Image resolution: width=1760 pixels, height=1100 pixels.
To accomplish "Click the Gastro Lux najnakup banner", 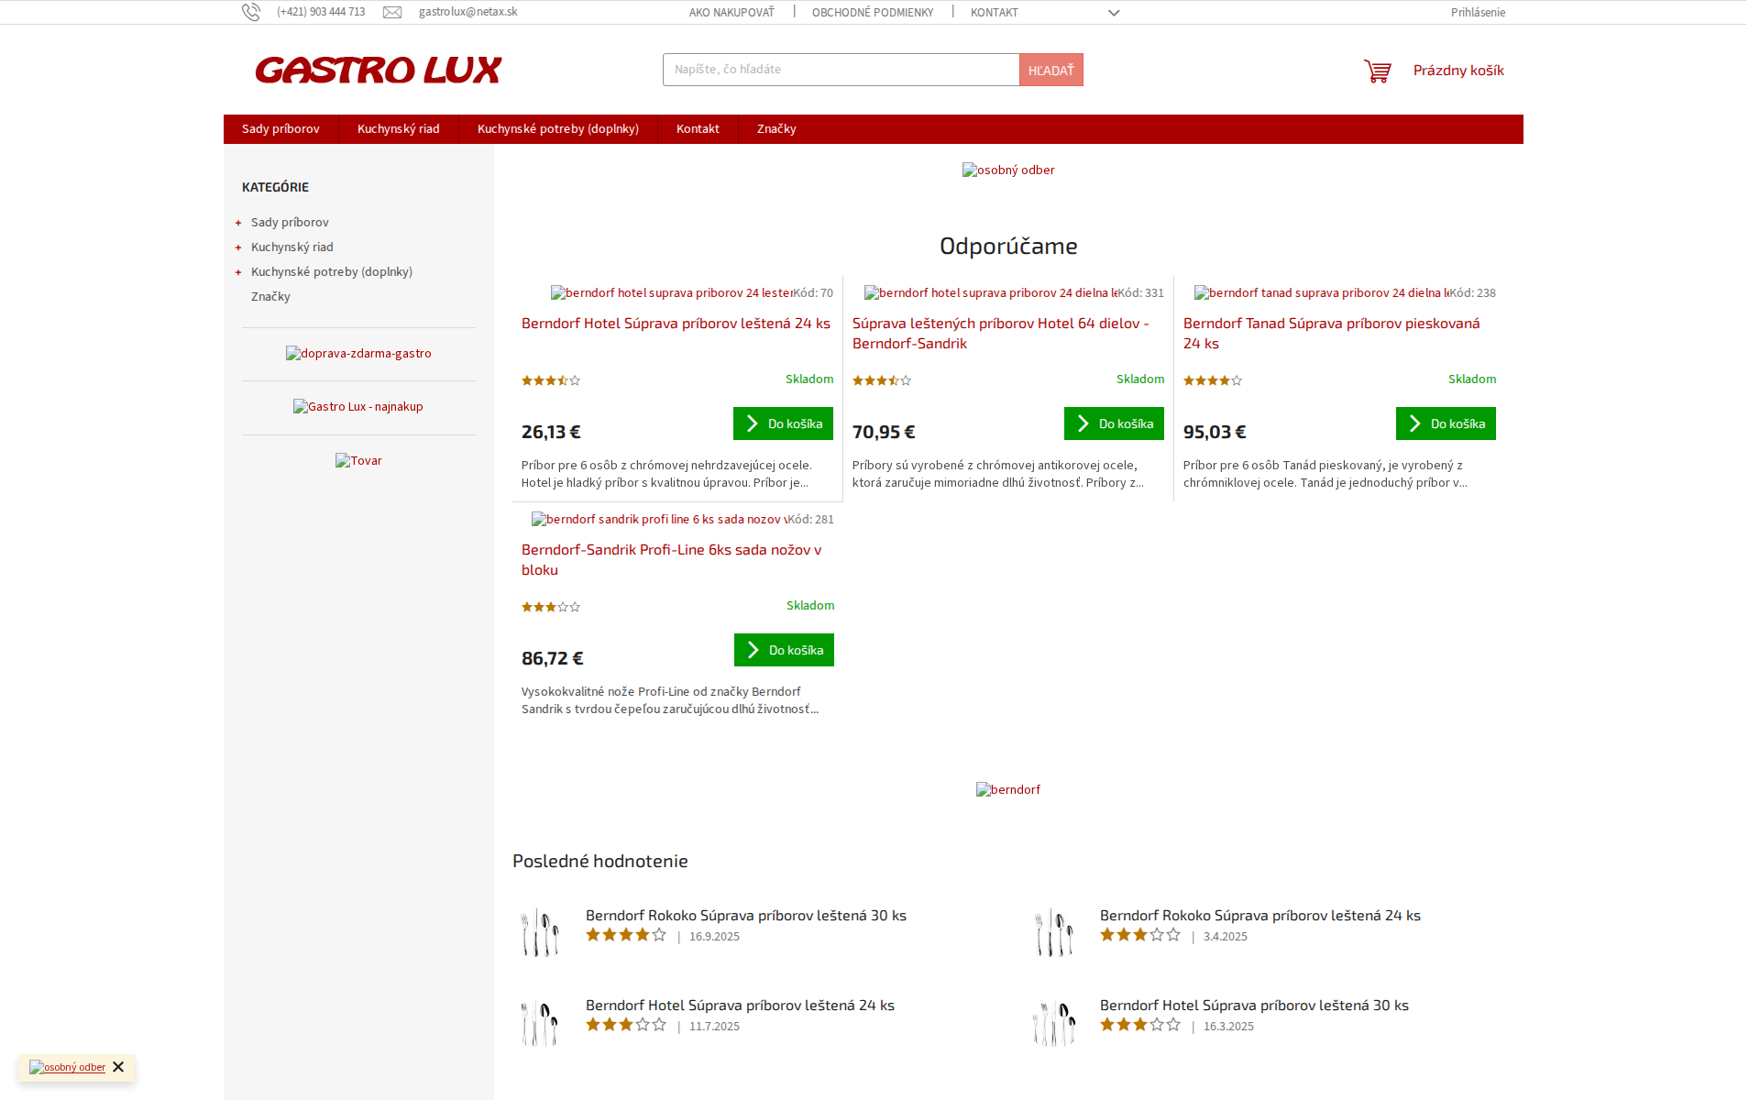I will click(358, 406).
